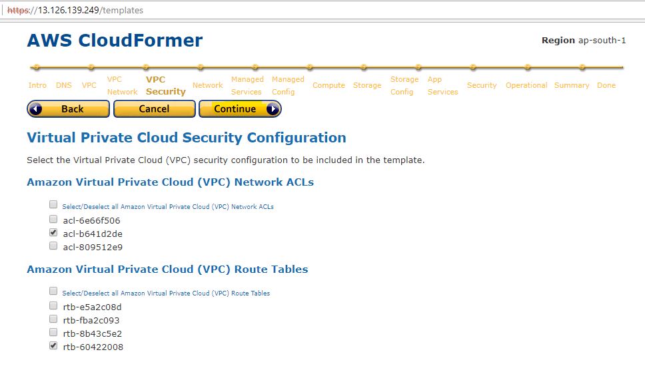The height and width of the screenshot is (372, 645).
Task: Click the left arrow icon on Back button
Action: pos(36,109)
